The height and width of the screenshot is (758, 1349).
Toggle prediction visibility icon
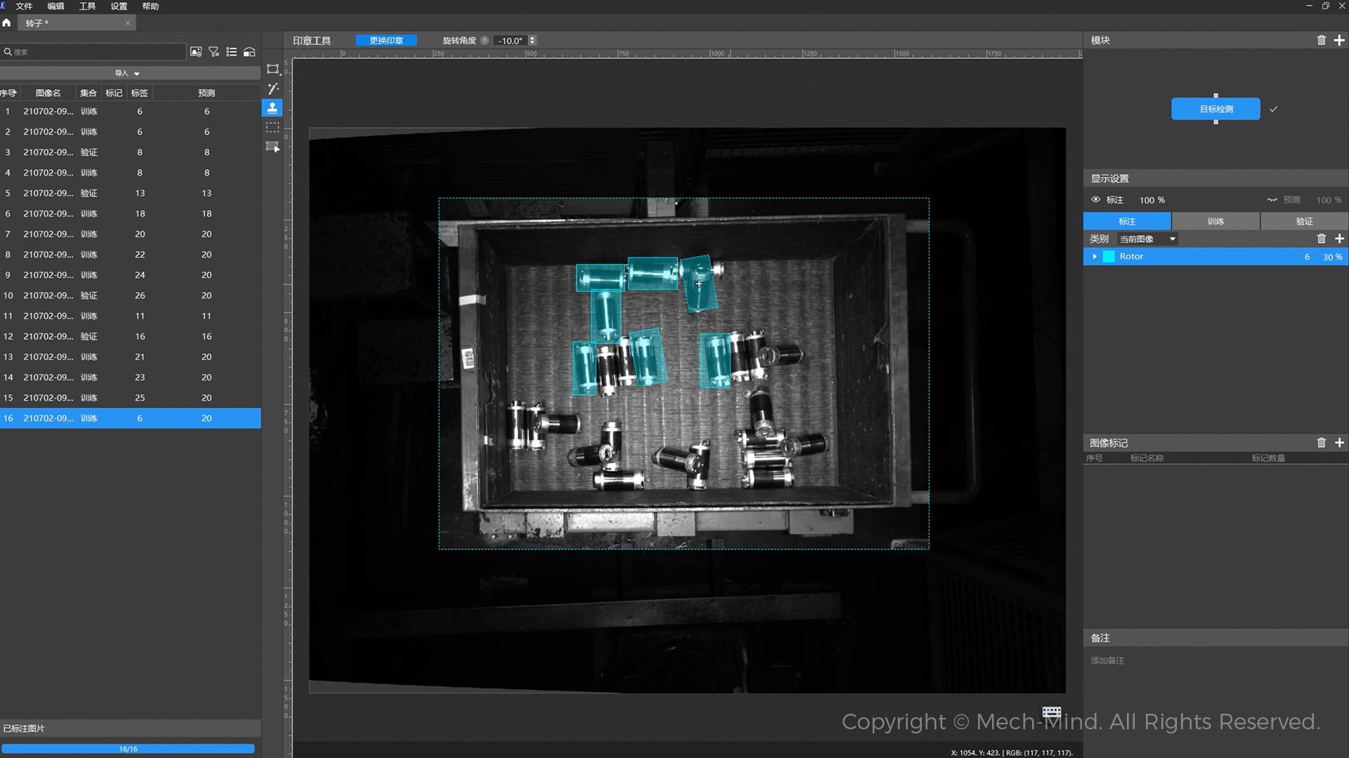pos(1272,200)
